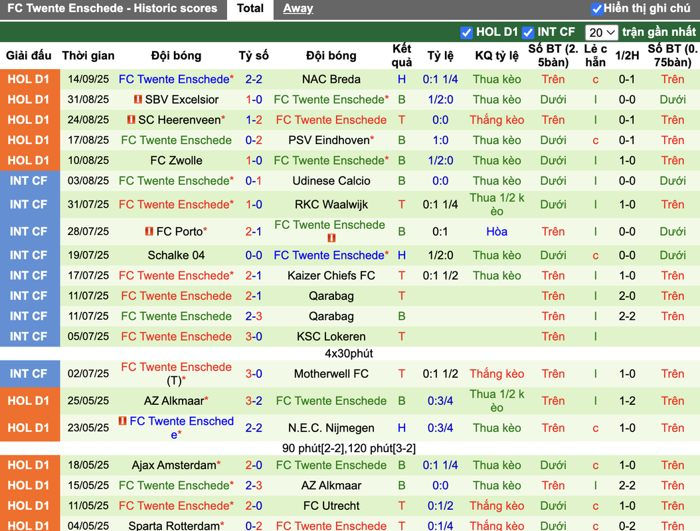Click the 2-2 score against NAC Breda
This screenshot has height=531, width=700.
tap(254, 80)
